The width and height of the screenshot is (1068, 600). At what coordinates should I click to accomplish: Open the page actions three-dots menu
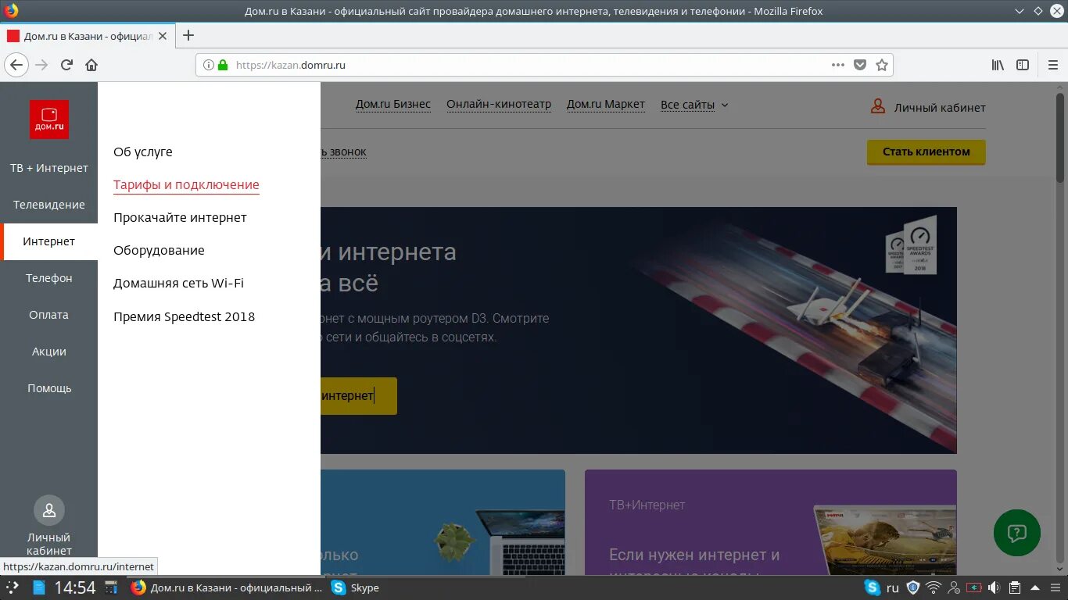click(x=838, y=65)
